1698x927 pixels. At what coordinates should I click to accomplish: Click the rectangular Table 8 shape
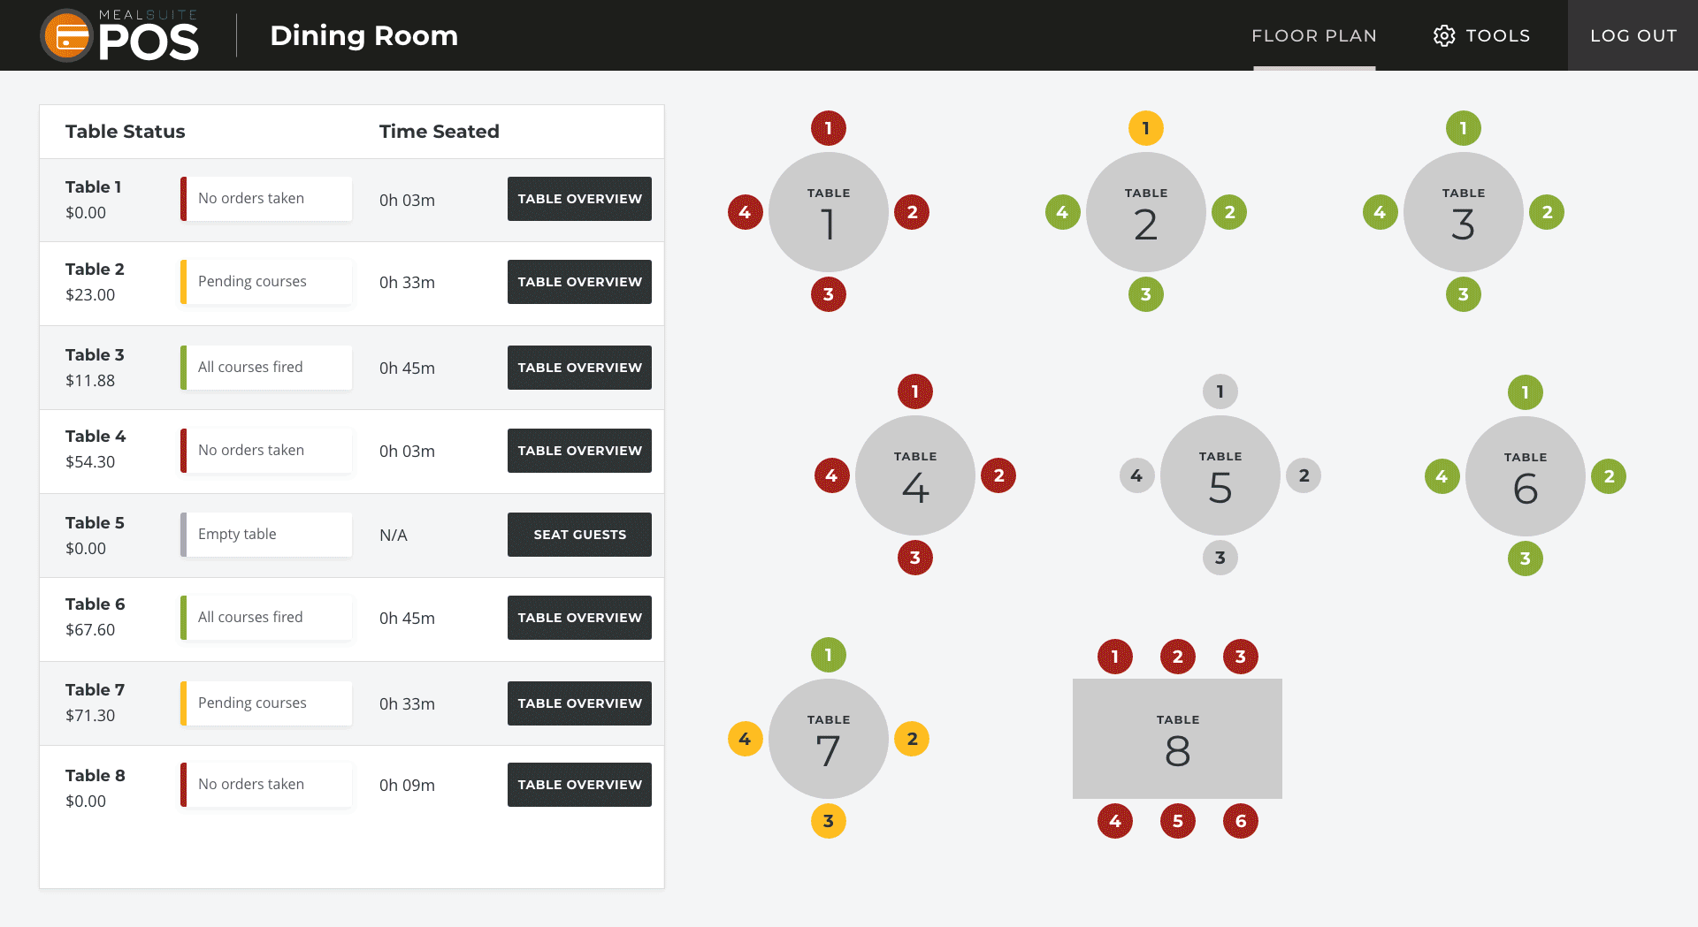tap(1177, 739)
